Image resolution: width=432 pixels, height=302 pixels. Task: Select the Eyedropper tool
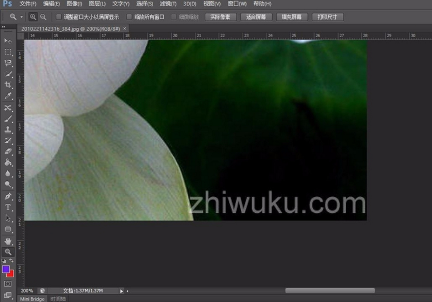8,96
